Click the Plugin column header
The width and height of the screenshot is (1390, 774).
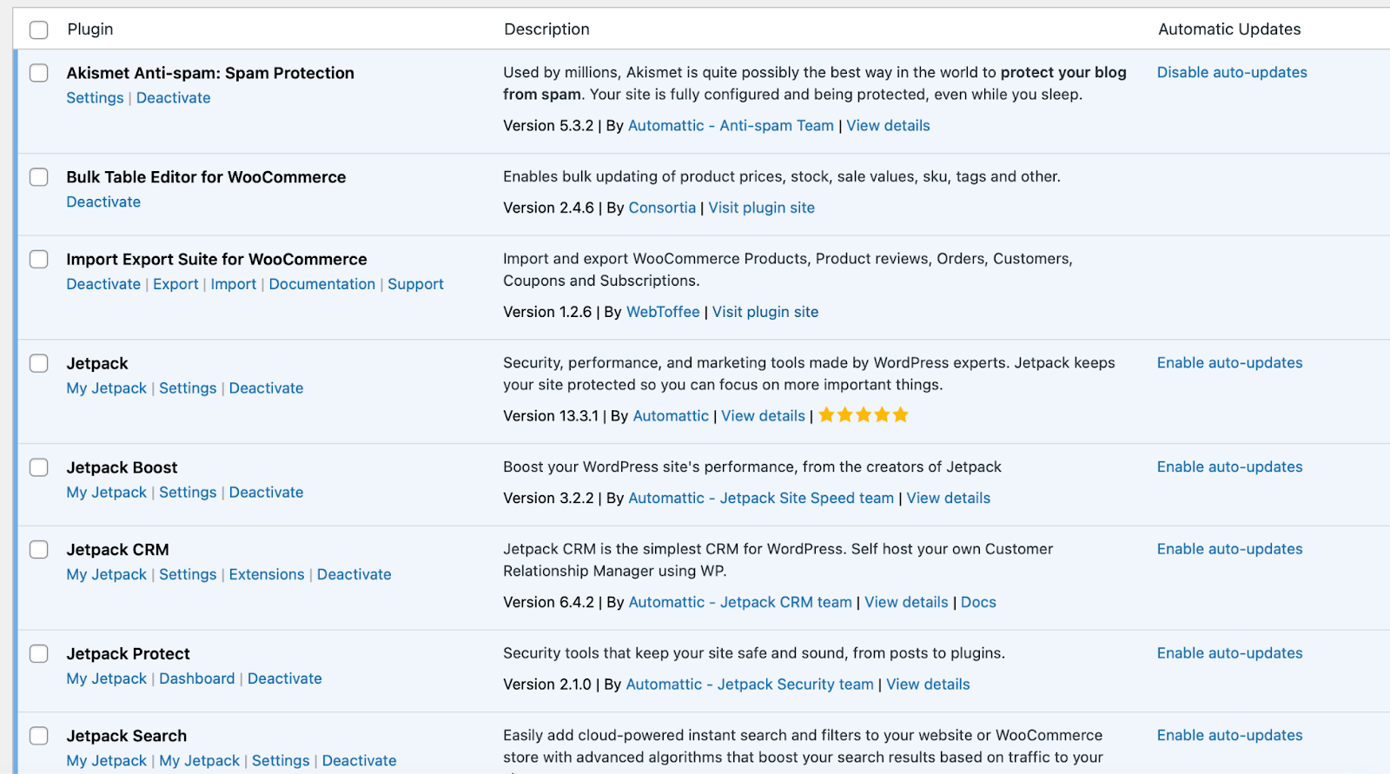(90, 30)
